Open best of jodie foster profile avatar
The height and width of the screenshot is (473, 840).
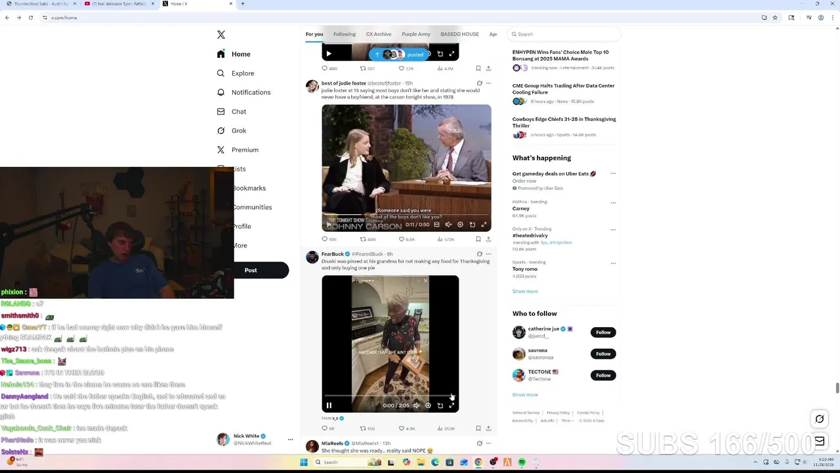tap(312, 86)
